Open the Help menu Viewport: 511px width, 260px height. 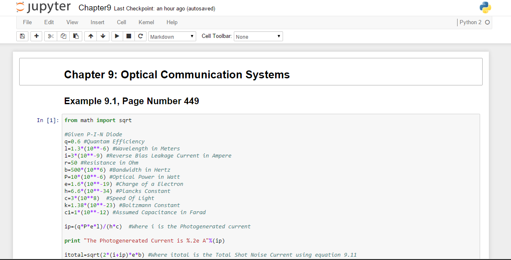click(x=172, y=22)
